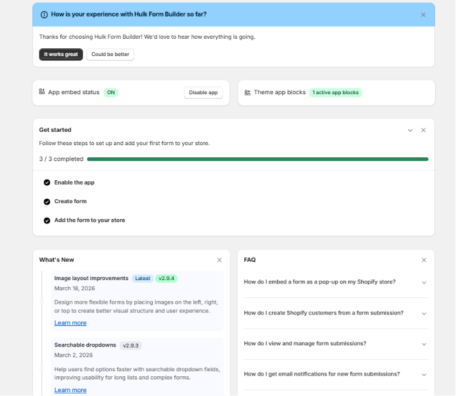Click the v2.9.4 version badge
This screenshot has height=396, width=456.
tap(167, 279)
